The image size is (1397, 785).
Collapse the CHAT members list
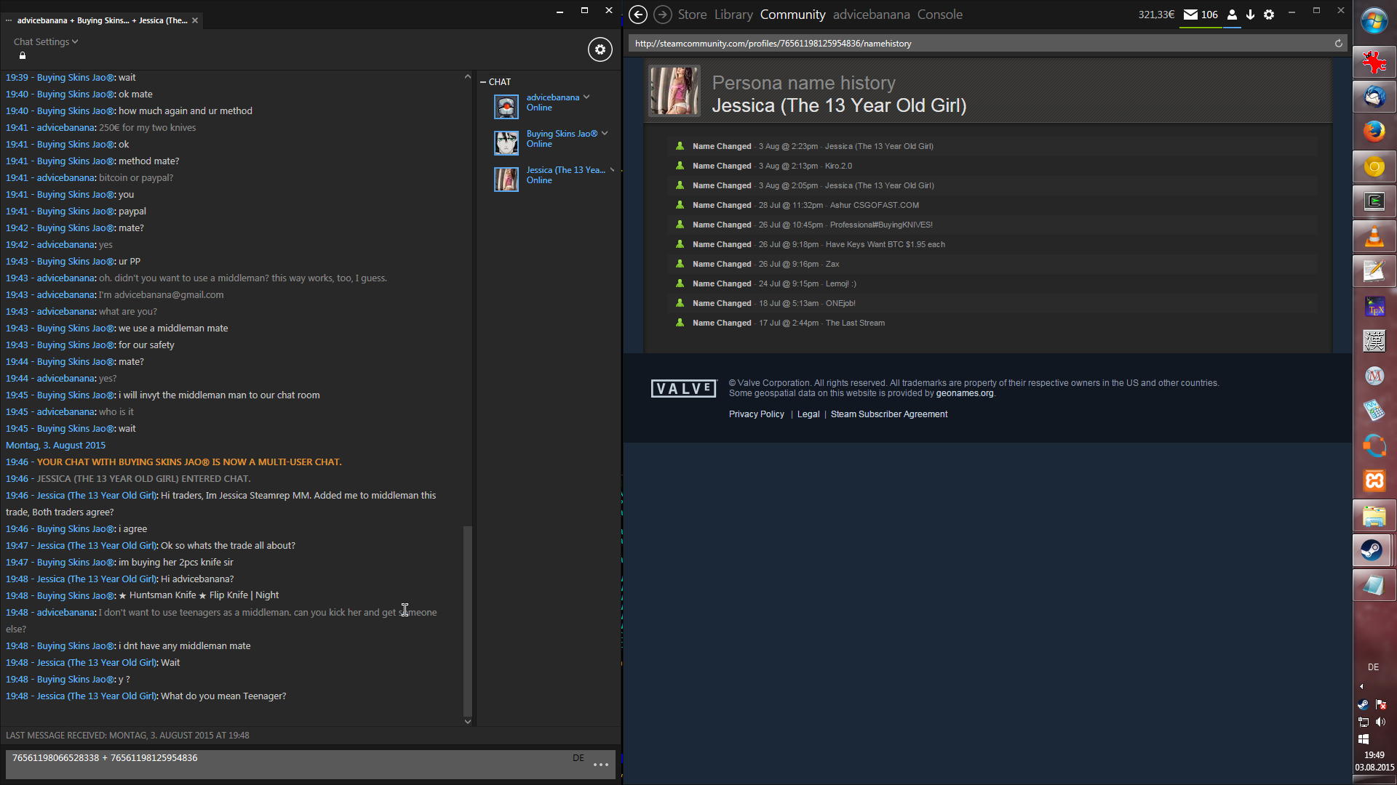pyautogui.click(x=483, y=82)
